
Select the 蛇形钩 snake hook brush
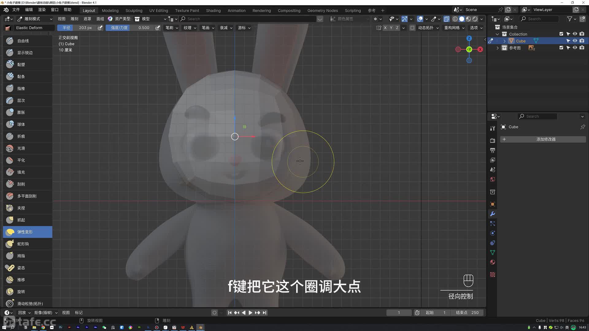[x=28, y=244]
